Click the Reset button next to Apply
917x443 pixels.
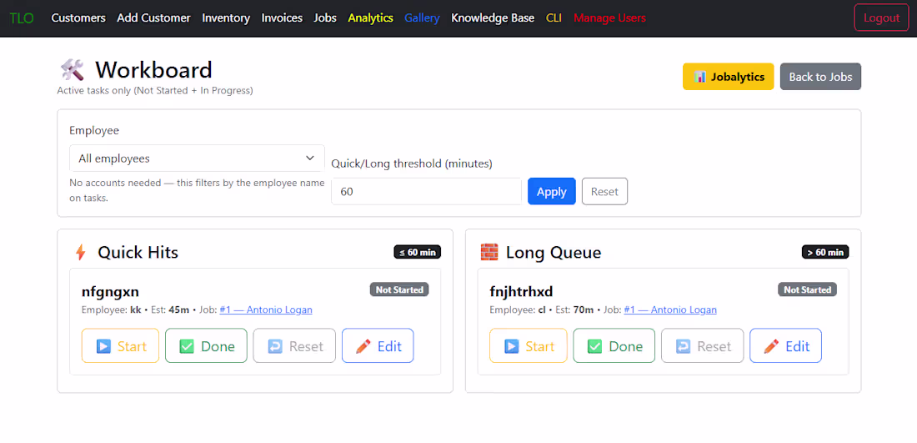[x=604, y=191]
